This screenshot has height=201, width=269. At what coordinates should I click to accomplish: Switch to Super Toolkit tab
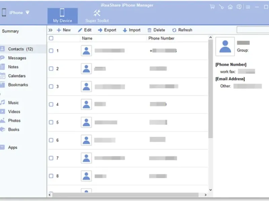click(x=97, y=16)
